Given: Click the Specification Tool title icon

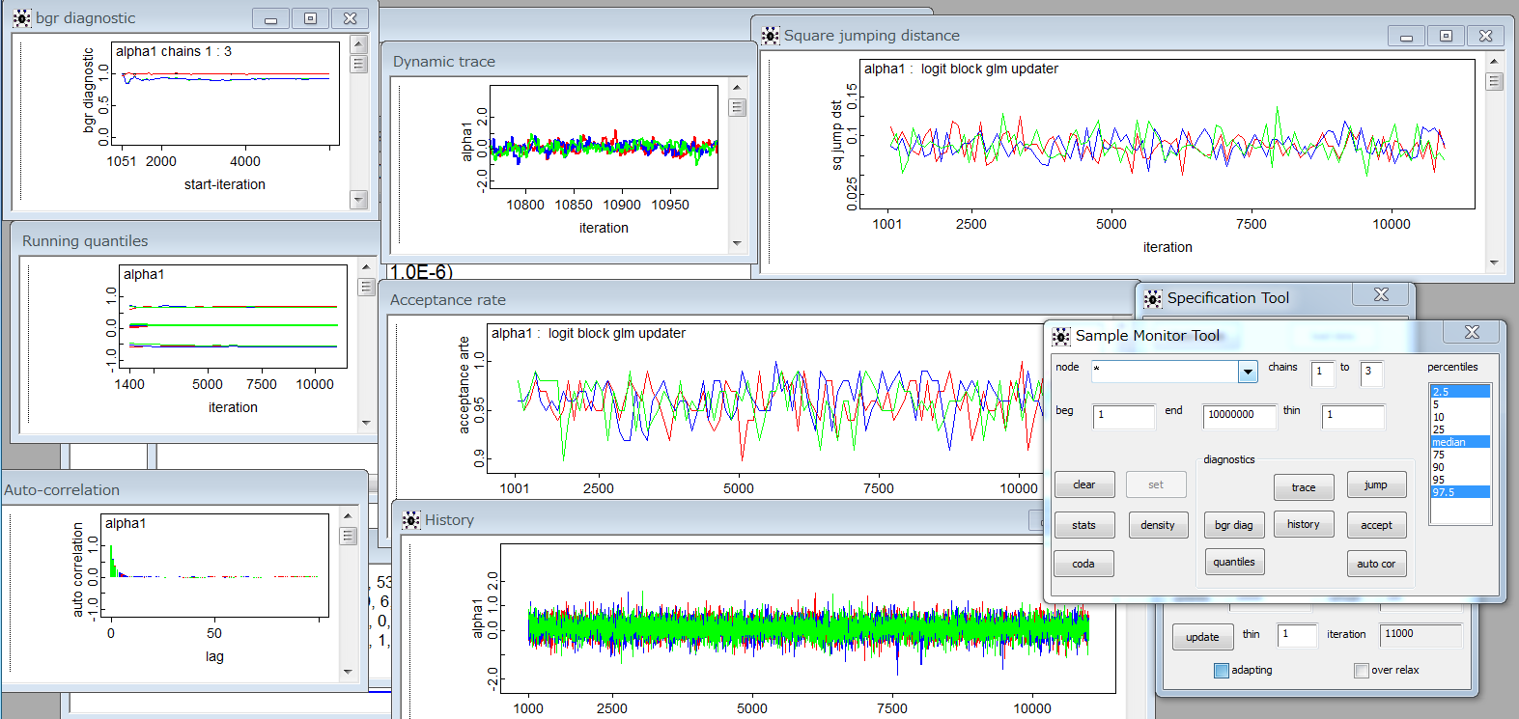Looking at the screenshot, I should [x=1153, y=298].
